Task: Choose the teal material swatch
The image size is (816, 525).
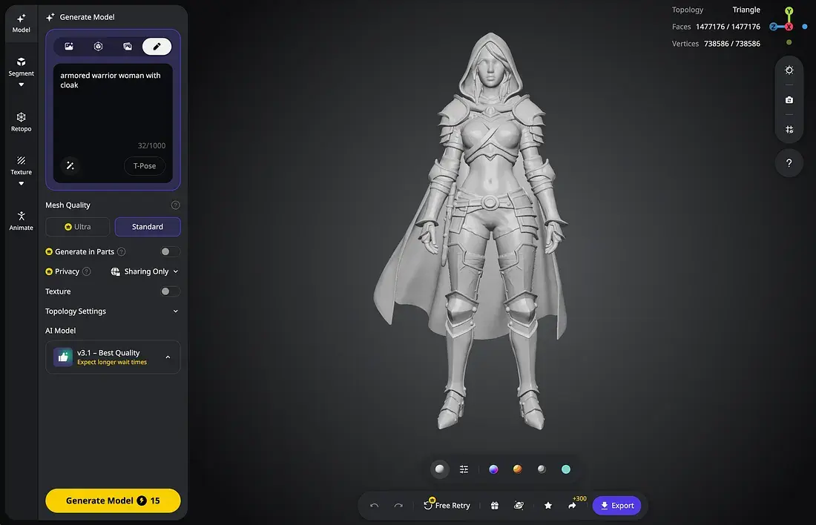Action: coord(566,469)
